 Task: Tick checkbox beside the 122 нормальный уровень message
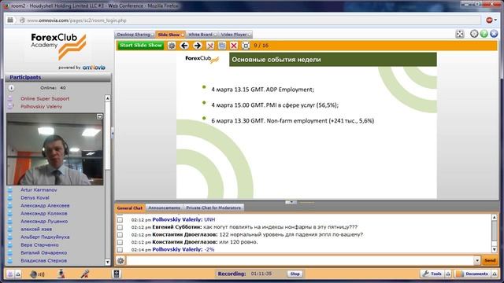(x=120, y=235)
